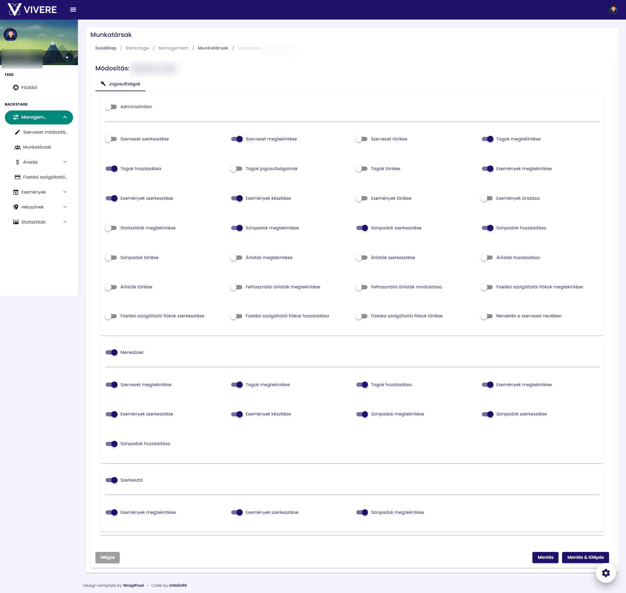The width and height of the screenshot is (626, 593).
Task: Enable Rendelés a szervezet nevében toggle
Action: tap(487, 316)
